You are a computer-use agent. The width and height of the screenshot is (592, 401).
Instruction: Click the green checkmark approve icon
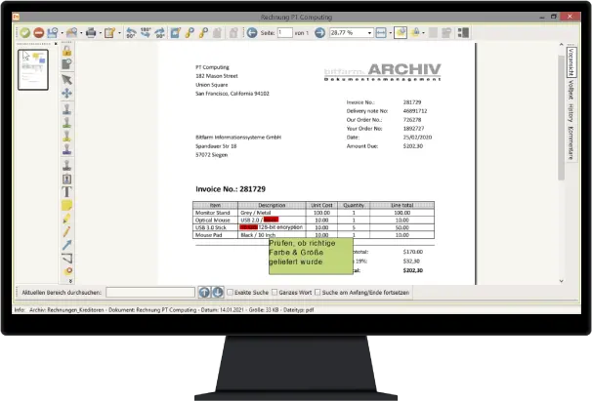25,33
